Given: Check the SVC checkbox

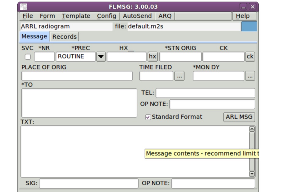Looking at the screenshot, I should (27, 56).
